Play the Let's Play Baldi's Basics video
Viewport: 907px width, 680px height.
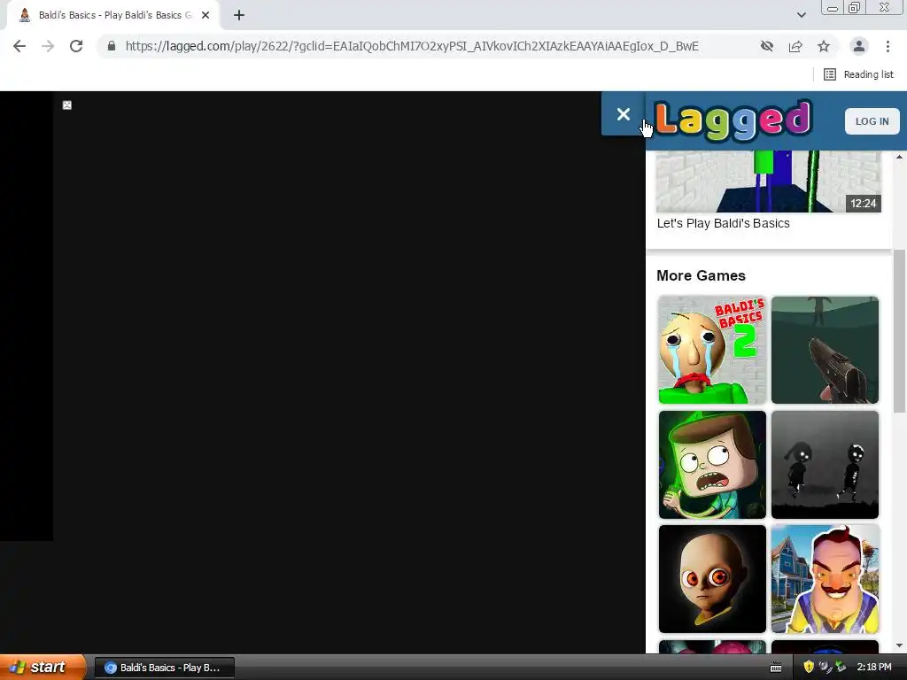tap(769, 182)
